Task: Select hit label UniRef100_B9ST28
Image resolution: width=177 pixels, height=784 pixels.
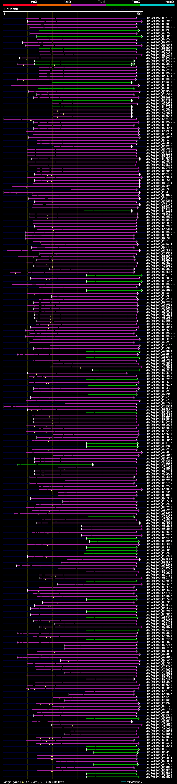Action: [x=159, y=706]
